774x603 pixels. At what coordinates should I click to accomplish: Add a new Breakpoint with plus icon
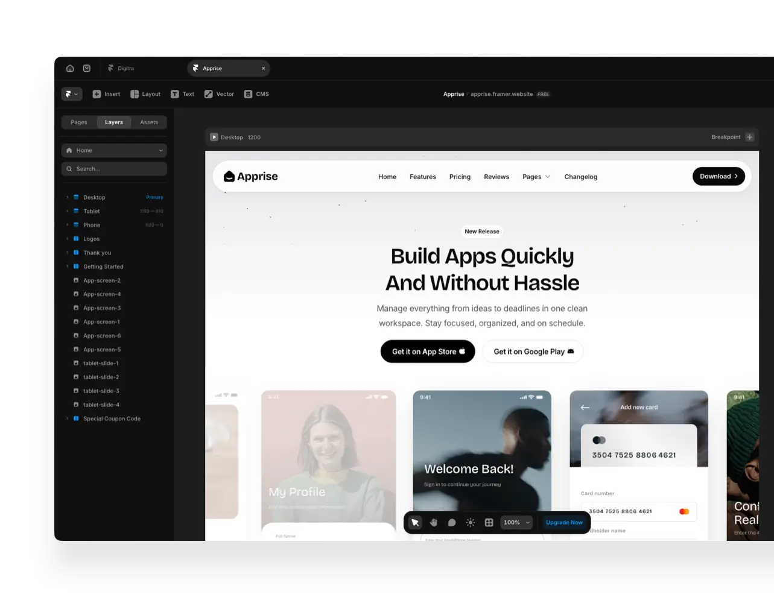(x=750, y=137)
